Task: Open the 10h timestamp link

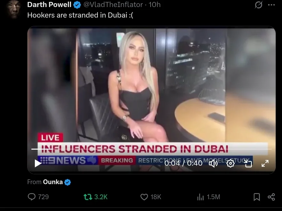Action: 154,5
